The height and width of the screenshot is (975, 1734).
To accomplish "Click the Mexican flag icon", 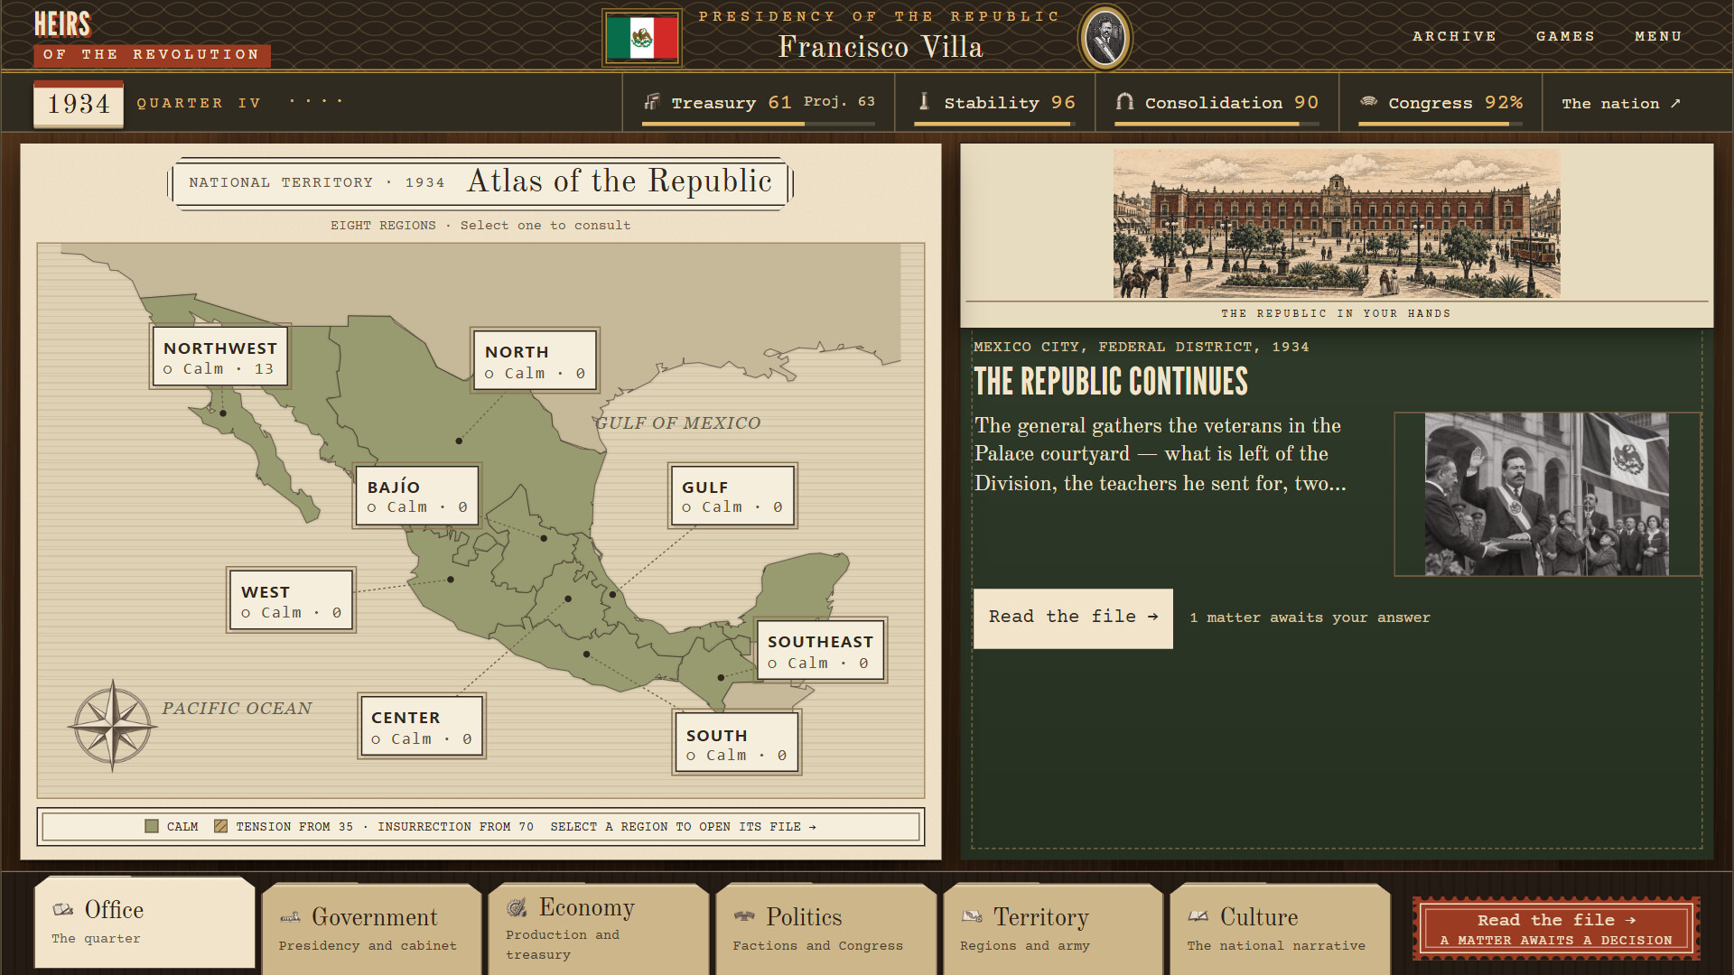I will point(642,38).
